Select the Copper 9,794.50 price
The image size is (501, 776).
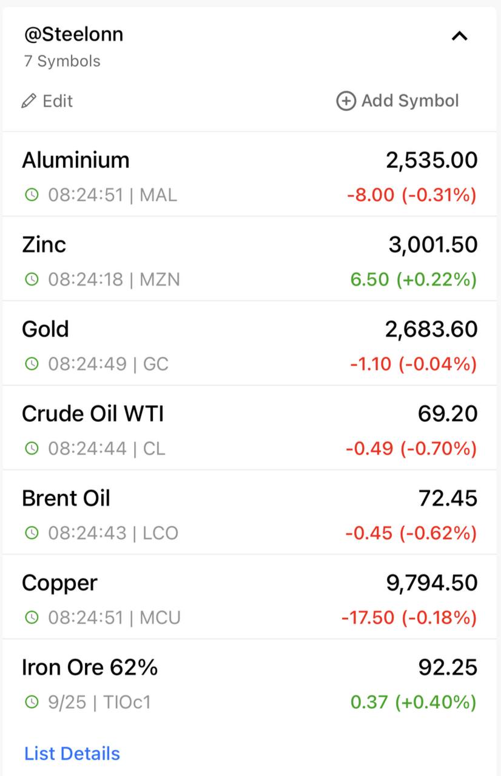(432, 583)
